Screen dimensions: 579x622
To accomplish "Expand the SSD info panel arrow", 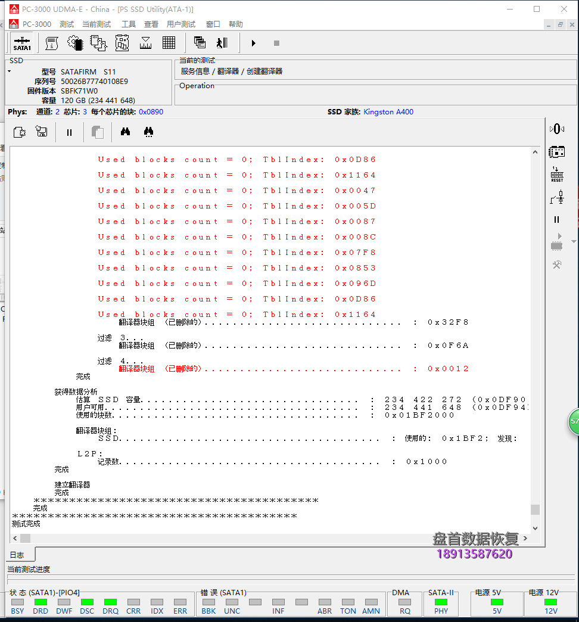I will tap(10, 71).
